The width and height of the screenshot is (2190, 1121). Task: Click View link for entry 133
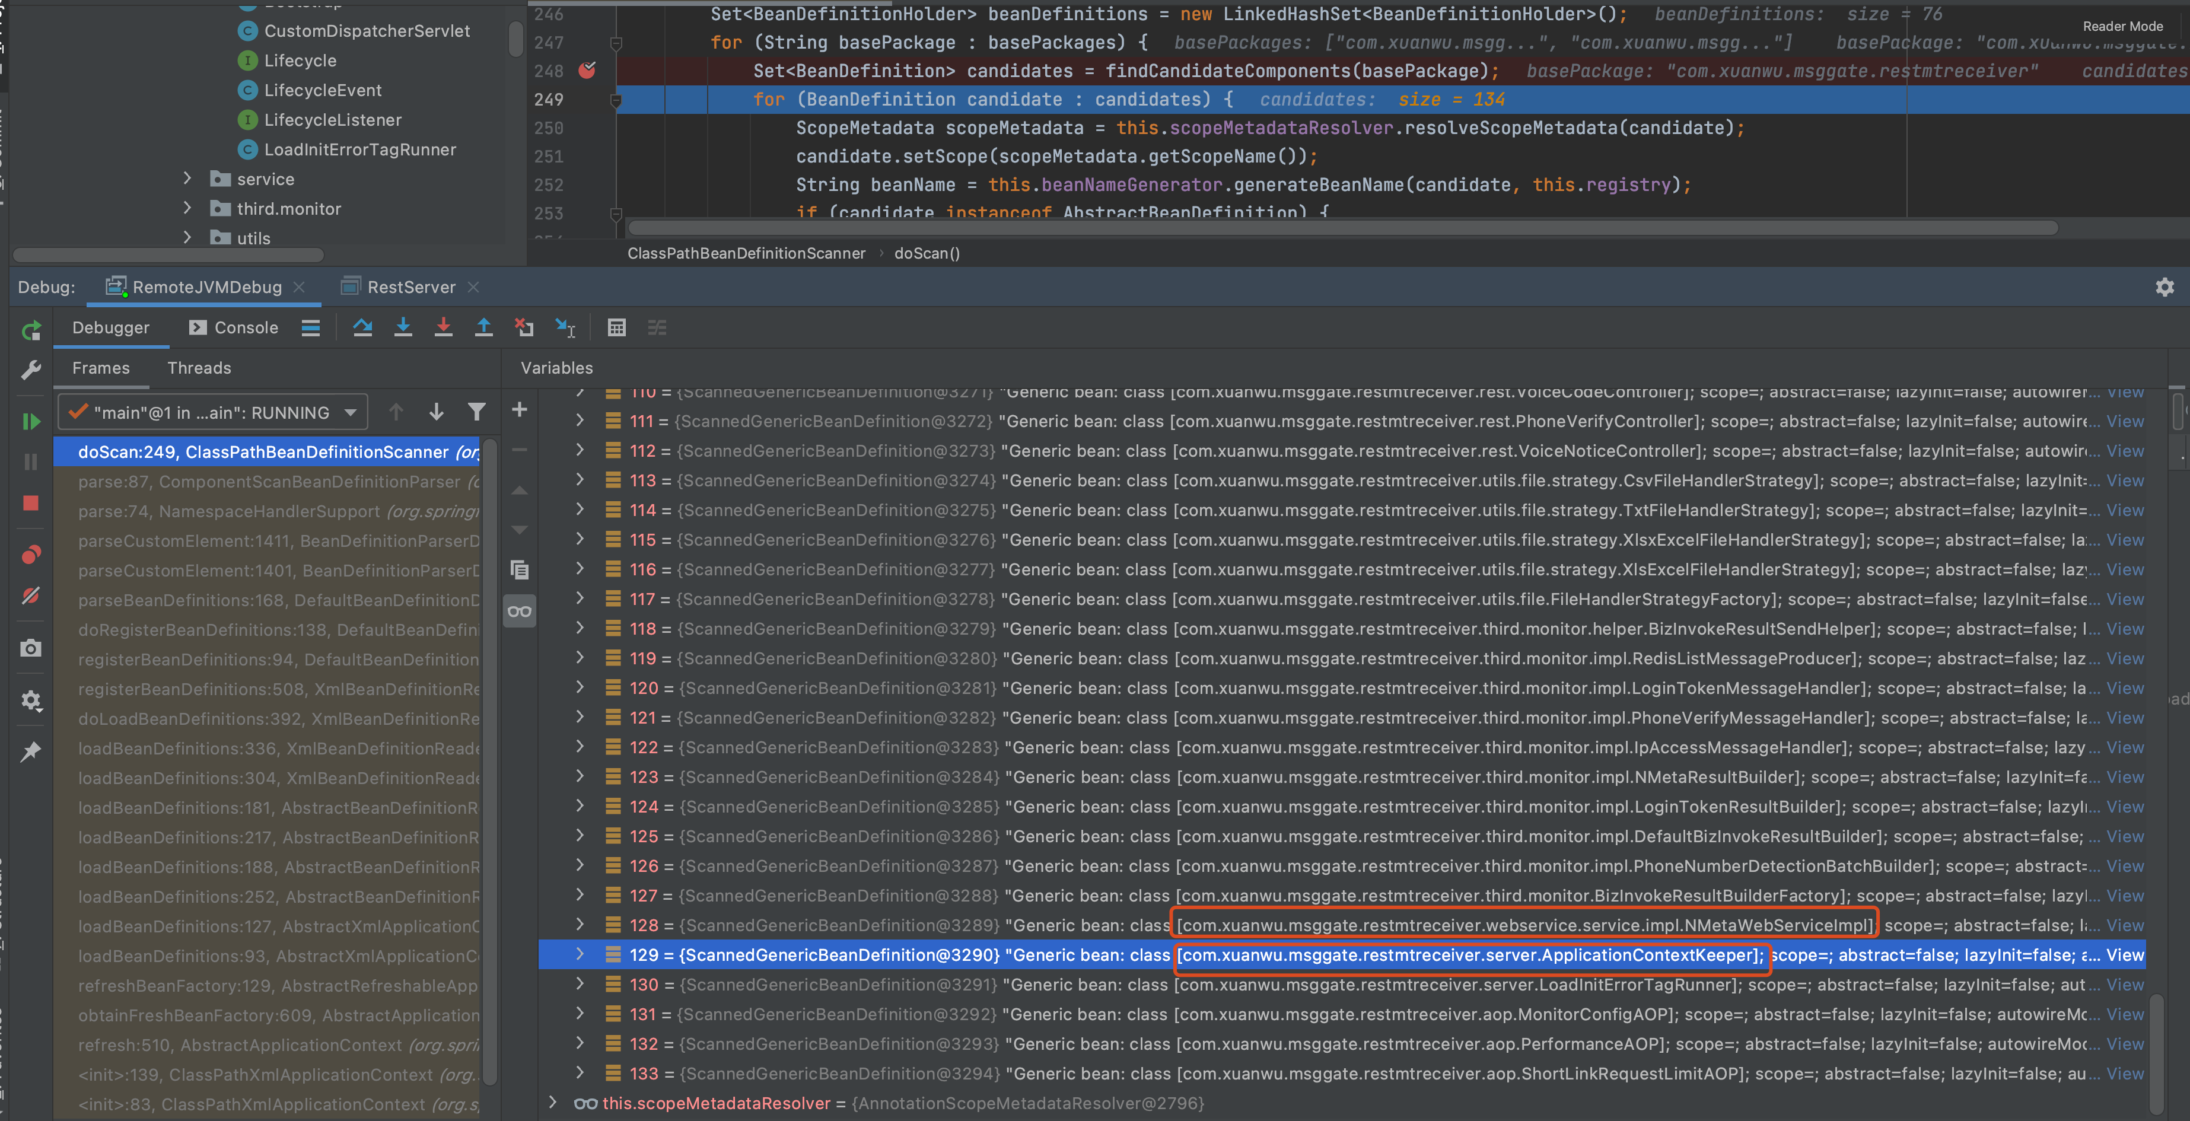2125,1074
